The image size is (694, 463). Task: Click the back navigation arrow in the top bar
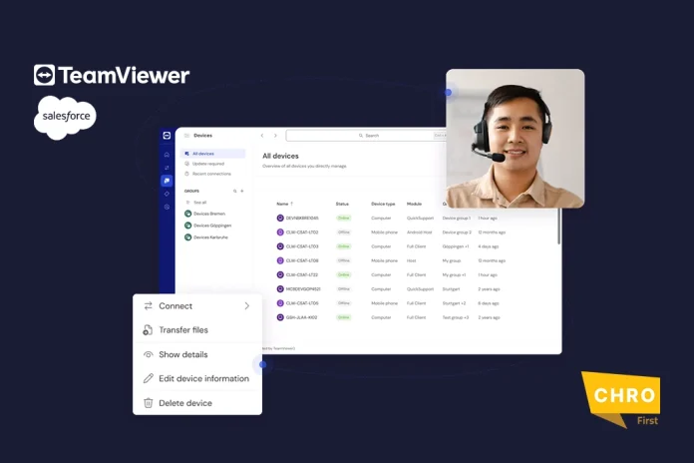(x=261, y=135)
